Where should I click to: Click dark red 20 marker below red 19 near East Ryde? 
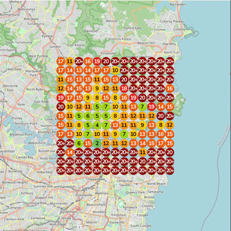tap(61, 107)
